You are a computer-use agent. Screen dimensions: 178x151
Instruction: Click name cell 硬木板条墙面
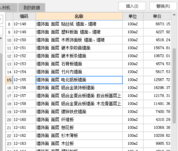pyautogui.click(x=79, y=56)
